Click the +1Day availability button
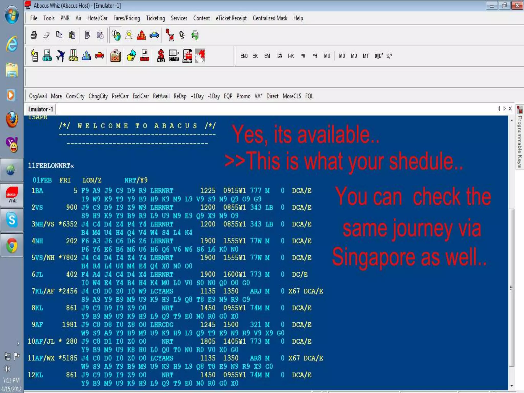This screenshot has height=393, width=524. click(197, 96)
